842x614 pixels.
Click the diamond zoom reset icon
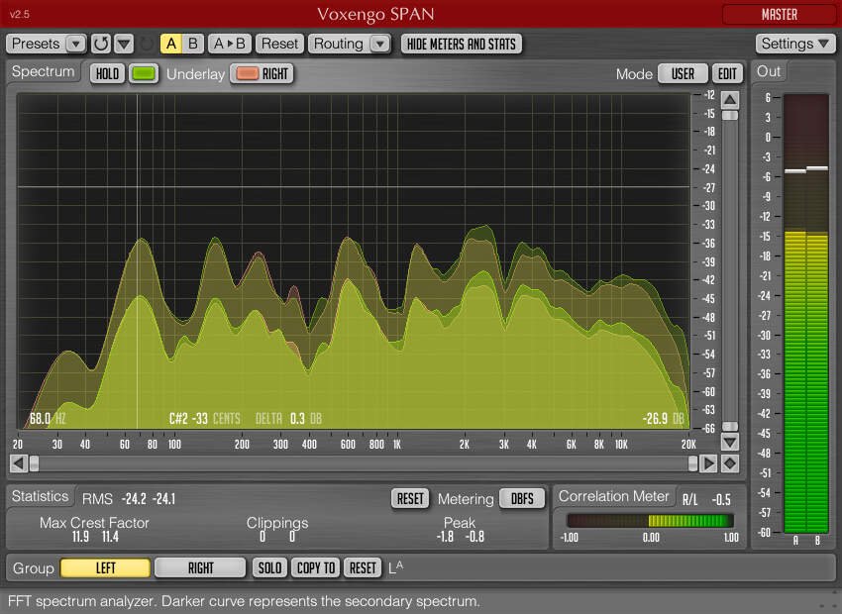730,462
